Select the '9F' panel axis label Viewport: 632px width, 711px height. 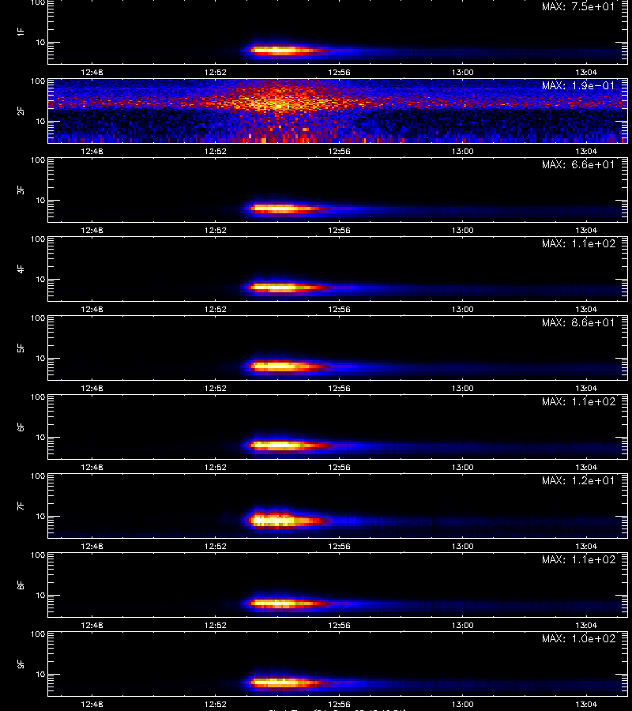(21, 664)
